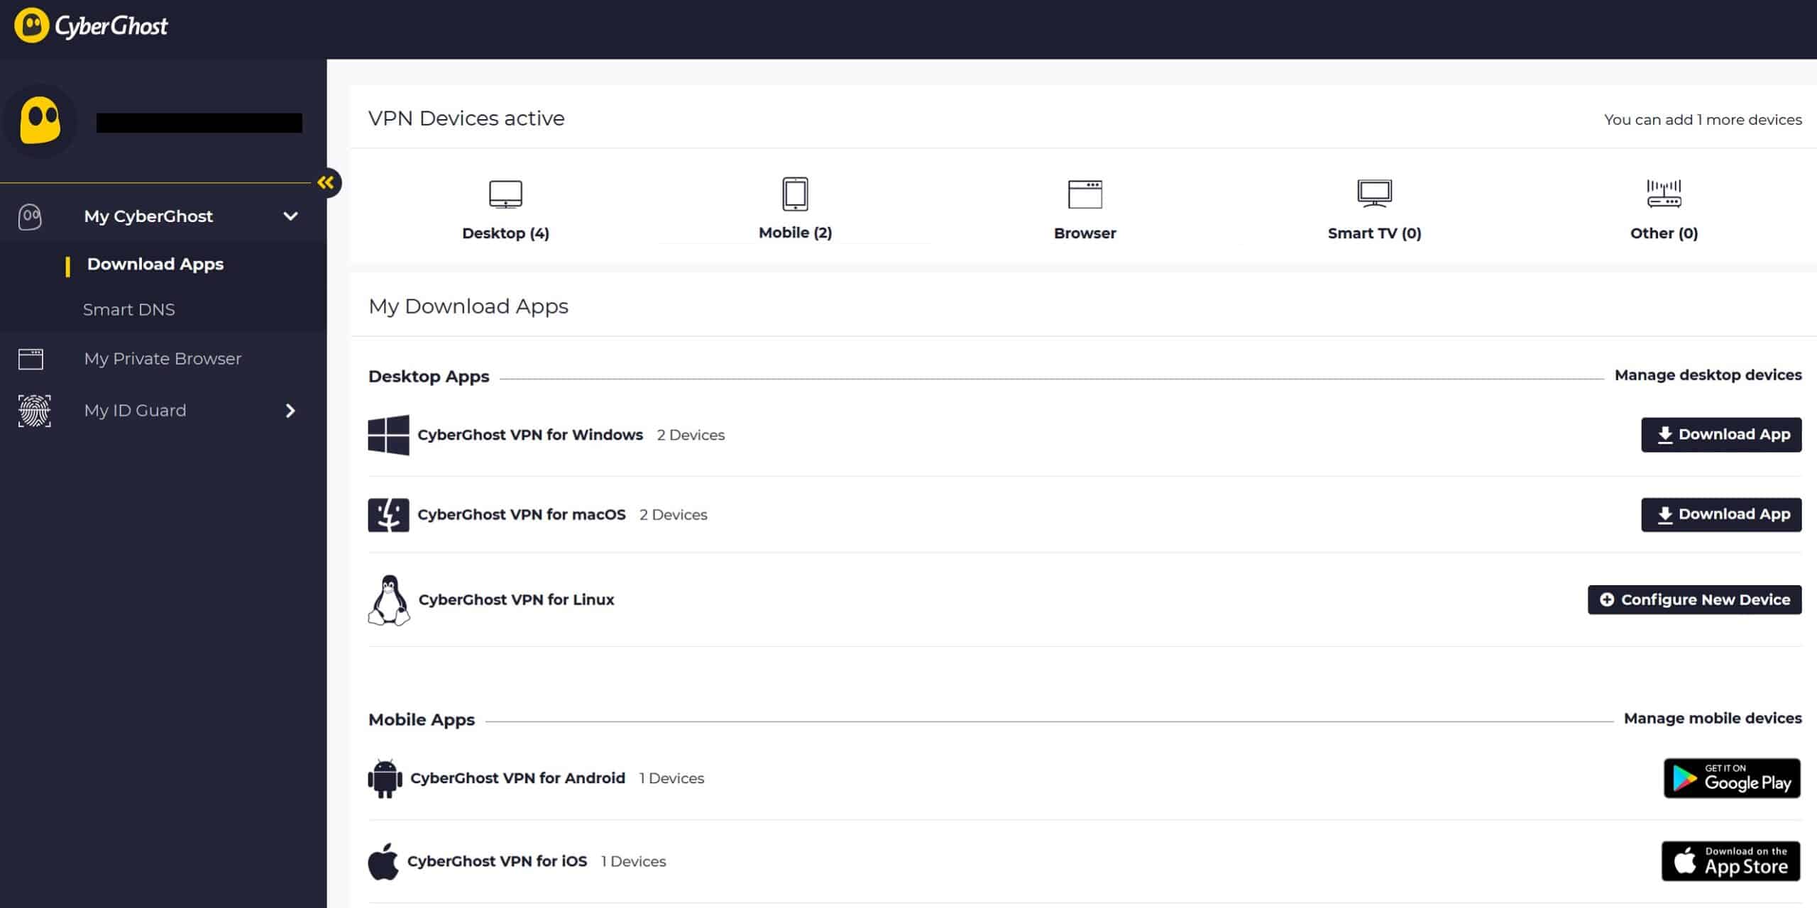The image size is (1817, 908).
Task: Select Download Apps in sidebar
Action: [x=155, y=264]
